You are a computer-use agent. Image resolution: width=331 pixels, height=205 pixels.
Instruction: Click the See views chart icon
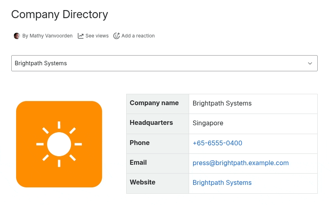click(x=81, y=36)
